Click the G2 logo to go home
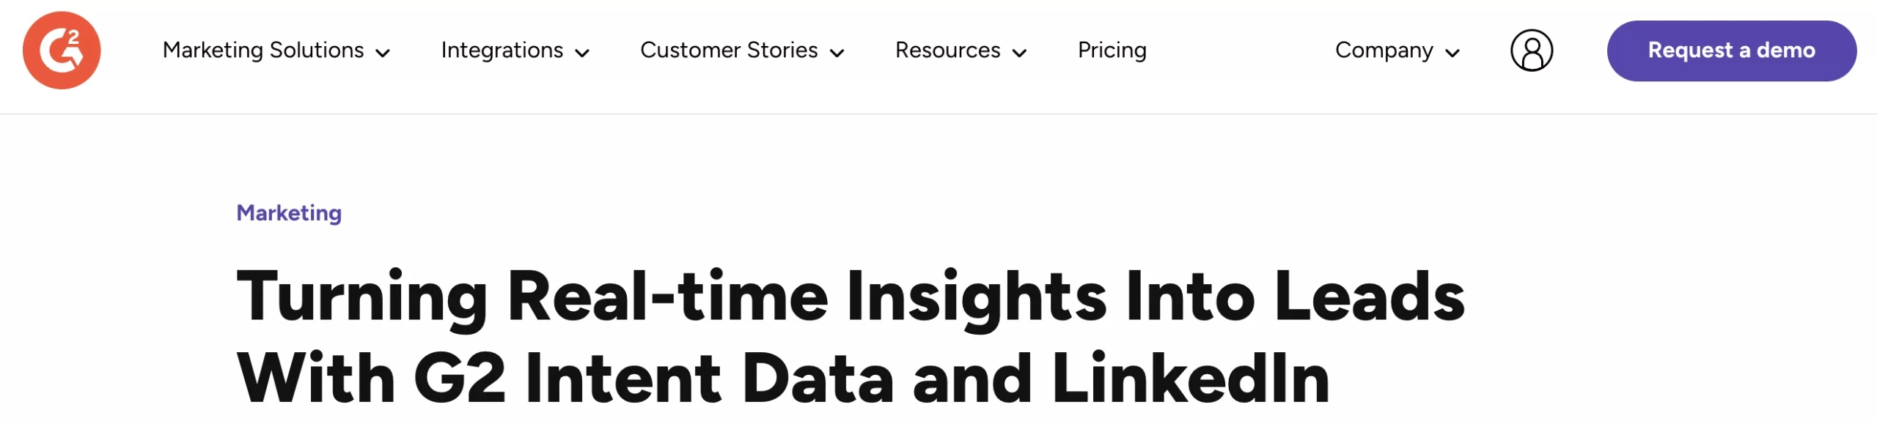 (62, 51)
